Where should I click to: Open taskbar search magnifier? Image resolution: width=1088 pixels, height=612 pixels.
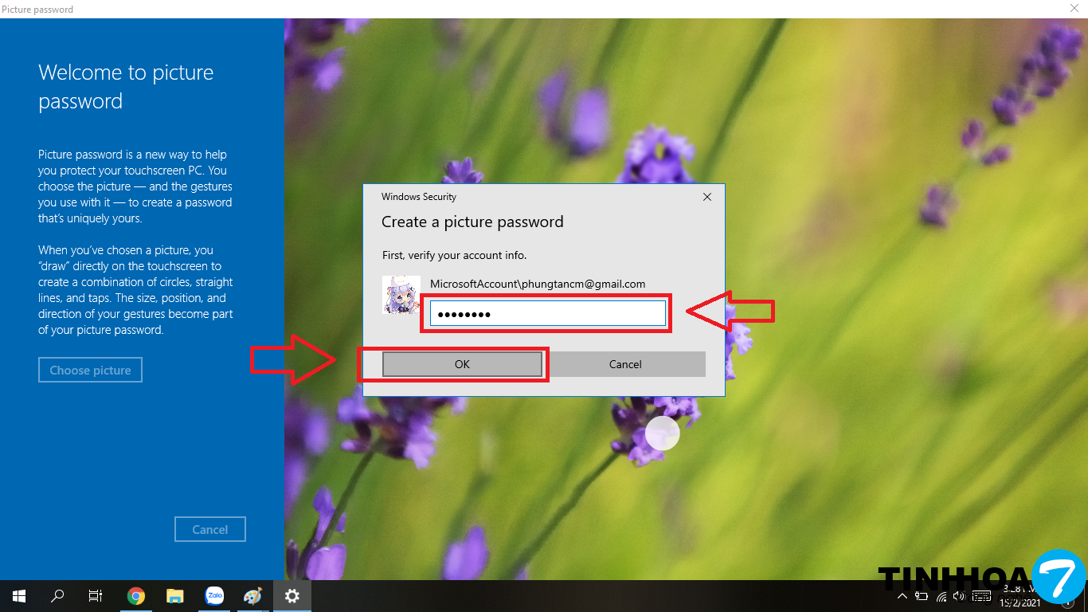[57, 596]
